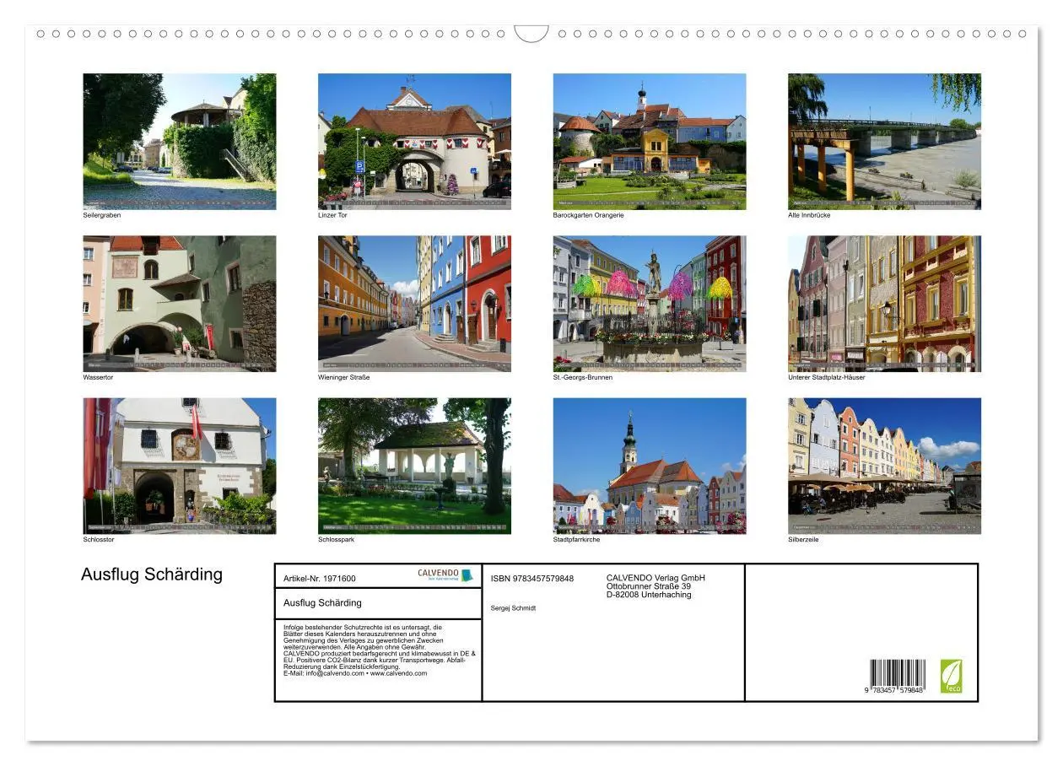Select the Stadtpfarrkirche thumbnail
This screenshot has height=766, width=1063.
point(650,466)
